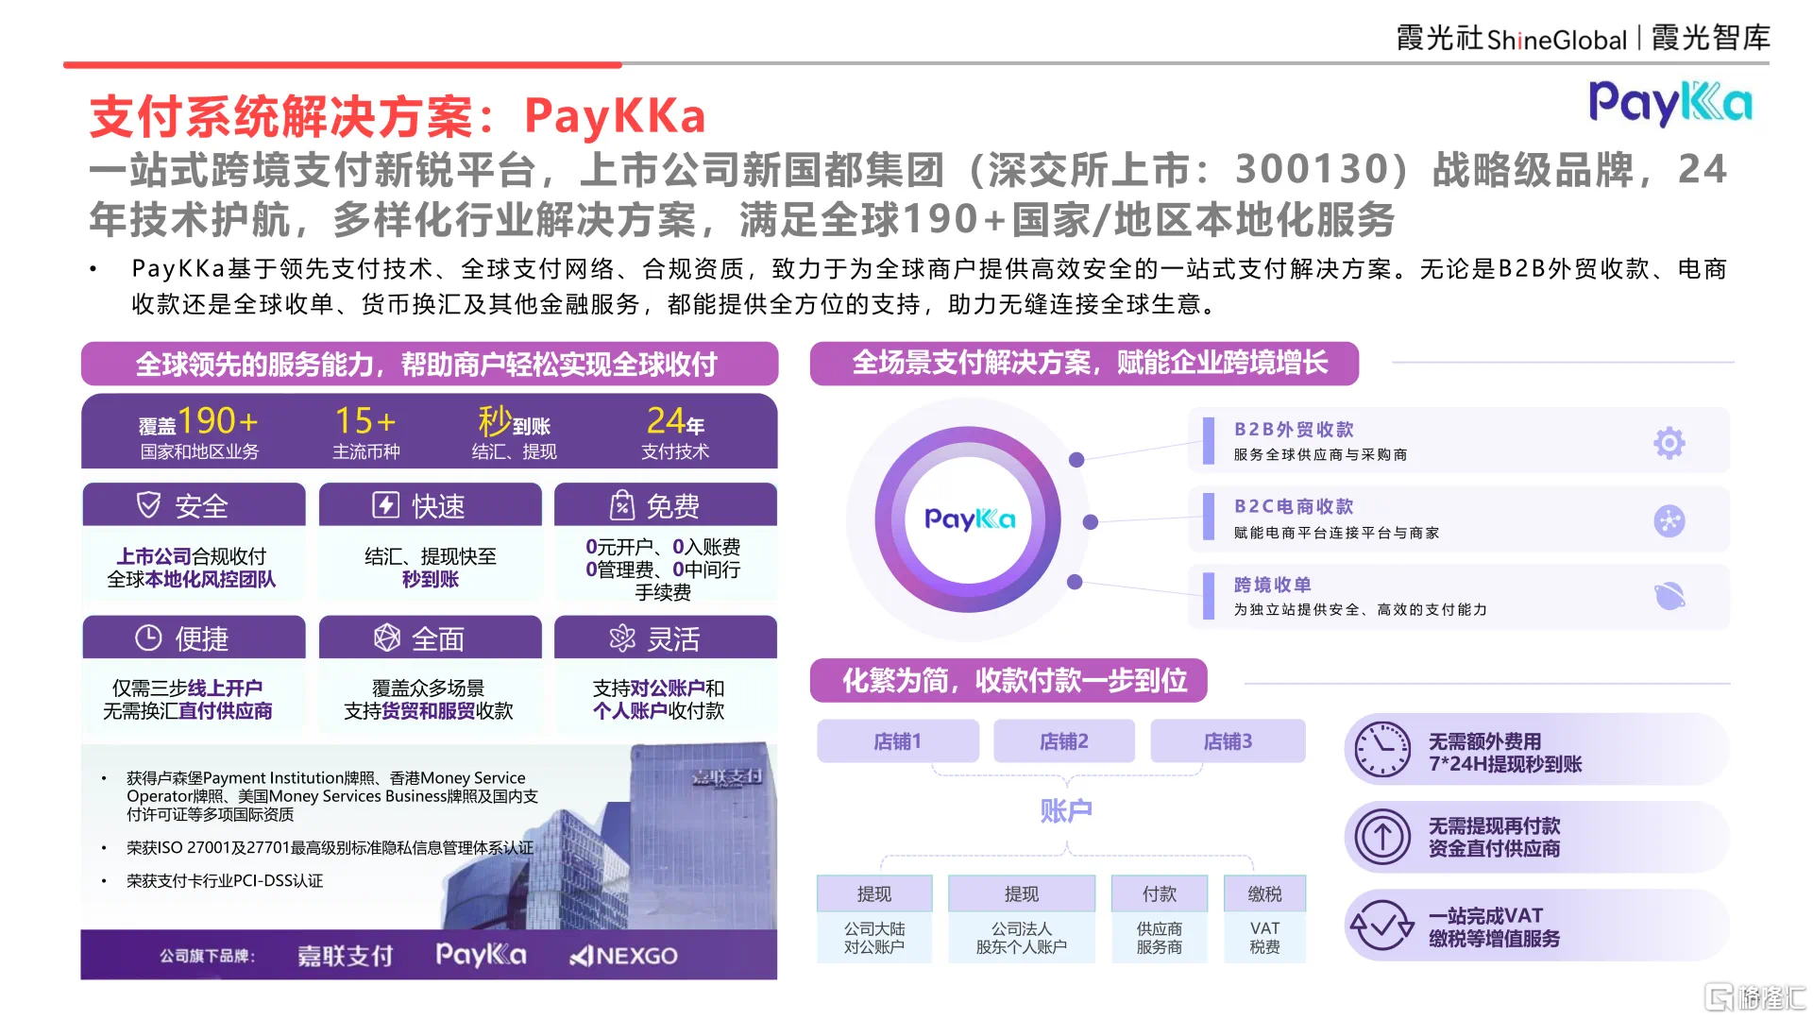1813x1020 pixels.
Task: Click the 付款 box above 供应商服务商
Action: tap(1159, 893)
